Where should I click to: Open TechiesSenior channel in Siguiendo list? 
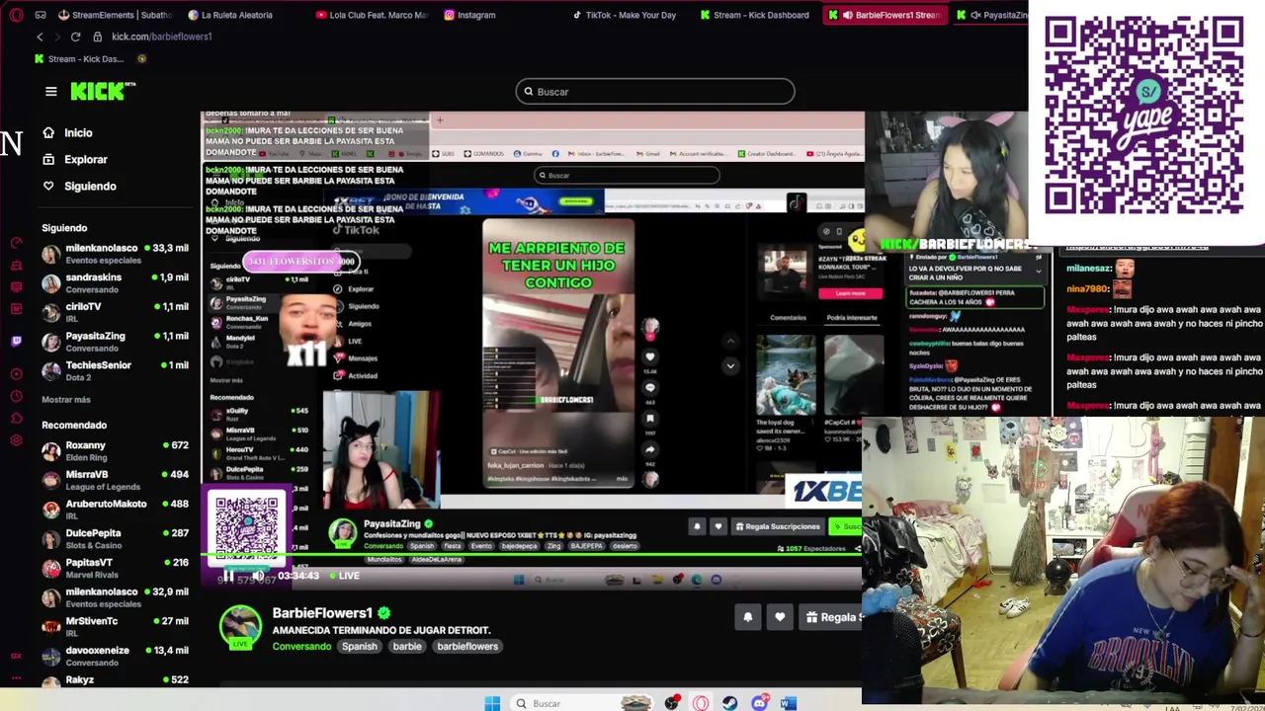pos(115,370)
